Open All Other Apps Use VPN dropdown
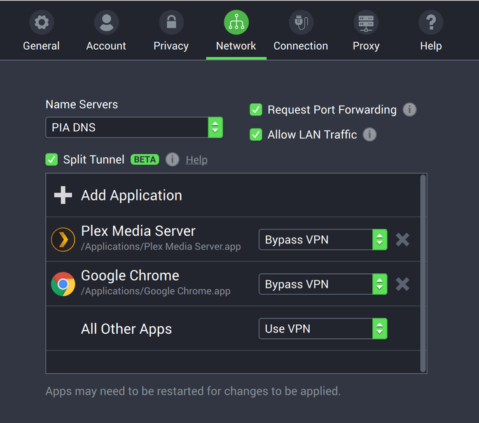The height and width of the screenshot is (423, 479). click(x=323, y=329)
